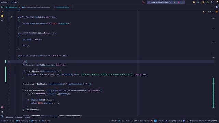
Task: Show more tool windows ellipsis
Action: coord(2,20)
